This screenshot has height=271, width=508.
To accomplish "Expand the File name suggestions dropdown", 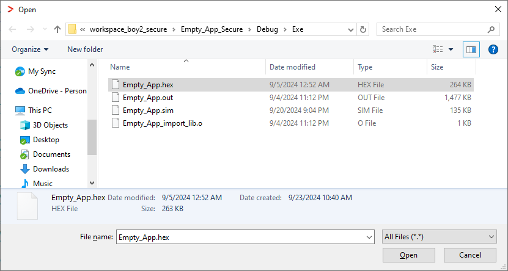I will [369, 237].
